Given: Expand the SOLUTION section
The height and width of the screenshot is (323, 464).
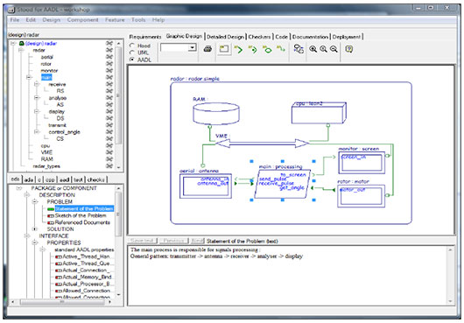Looking at the screenshot, I should point(35,229).
